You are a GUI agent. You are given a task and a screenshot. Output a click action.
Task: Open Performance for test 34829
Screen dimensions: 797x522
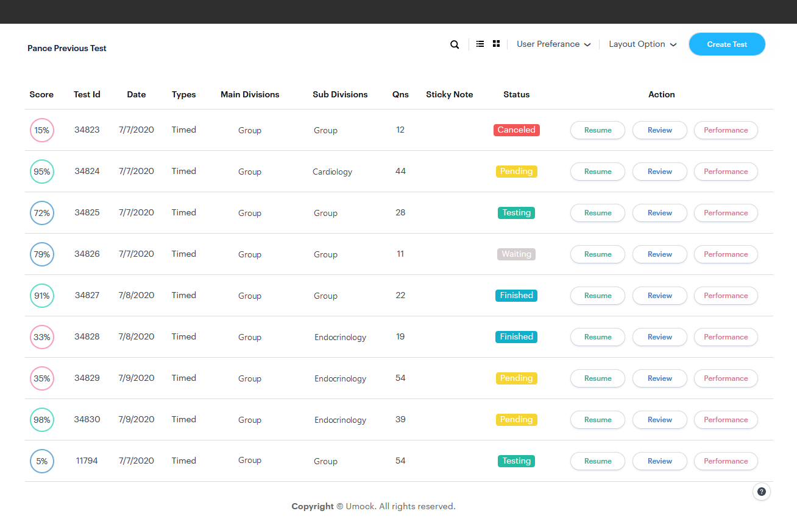726,378
